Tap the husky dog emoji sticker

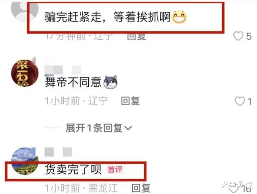click(110, 82)
